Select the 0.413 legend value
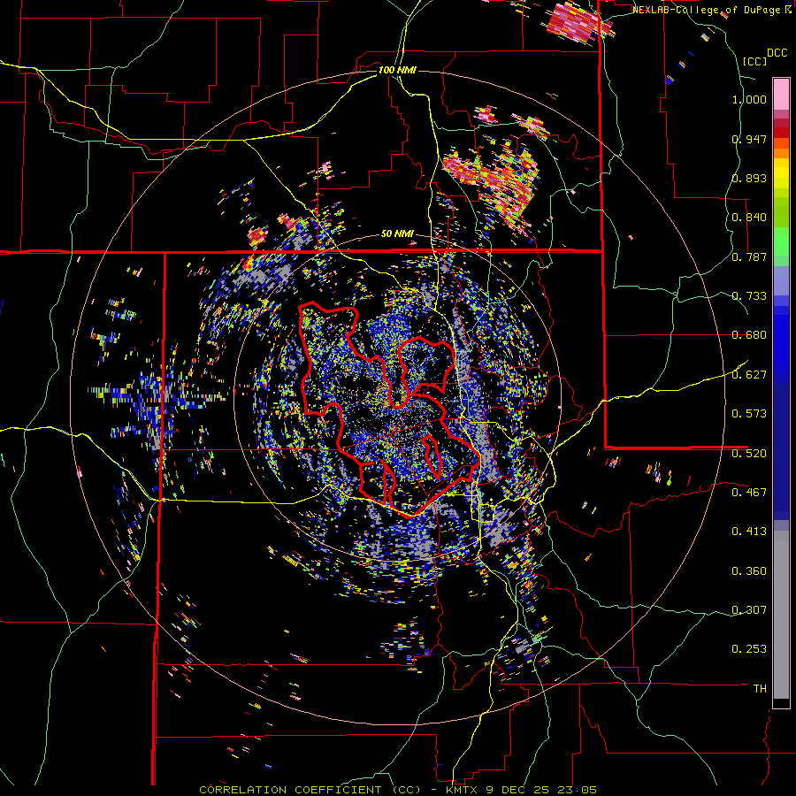796x796 pixels. [749, 532]
